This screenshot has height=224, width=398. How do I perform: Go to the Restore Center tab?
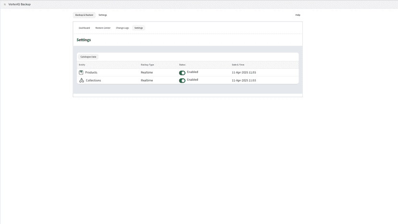103,28
